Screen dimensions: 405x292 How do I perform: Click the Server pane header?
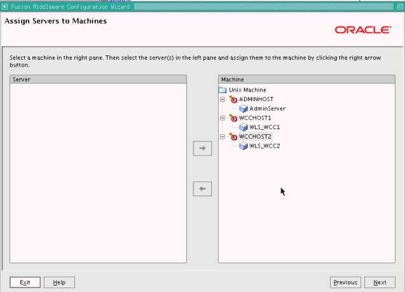tap(98, 80)
